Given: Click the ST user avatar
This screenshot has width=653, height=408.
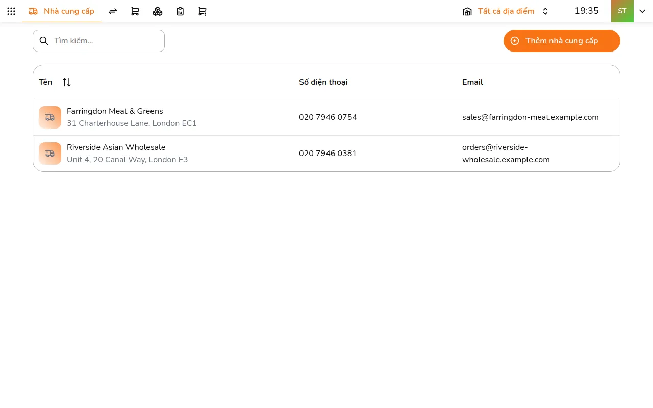Looking at the screenshot, I should [x=622, y=11].
